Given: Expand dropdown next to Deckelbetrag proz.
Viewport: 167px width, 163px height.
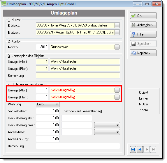Looking at the screenshot, I should tap(107, 125).
